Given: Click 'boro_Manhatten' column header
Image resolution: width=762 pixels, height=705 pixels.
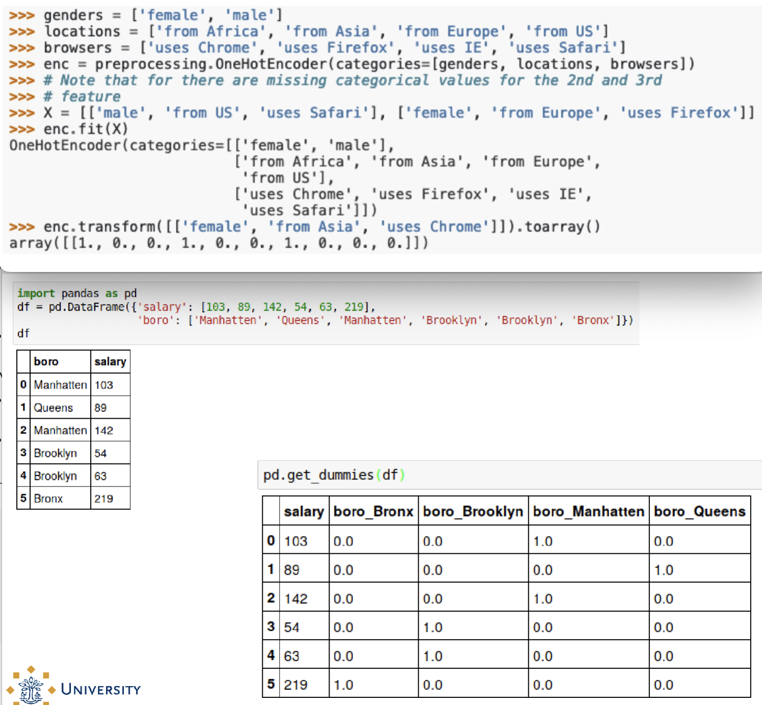Looking at the screenshot, I should click(x=589, y=511).
